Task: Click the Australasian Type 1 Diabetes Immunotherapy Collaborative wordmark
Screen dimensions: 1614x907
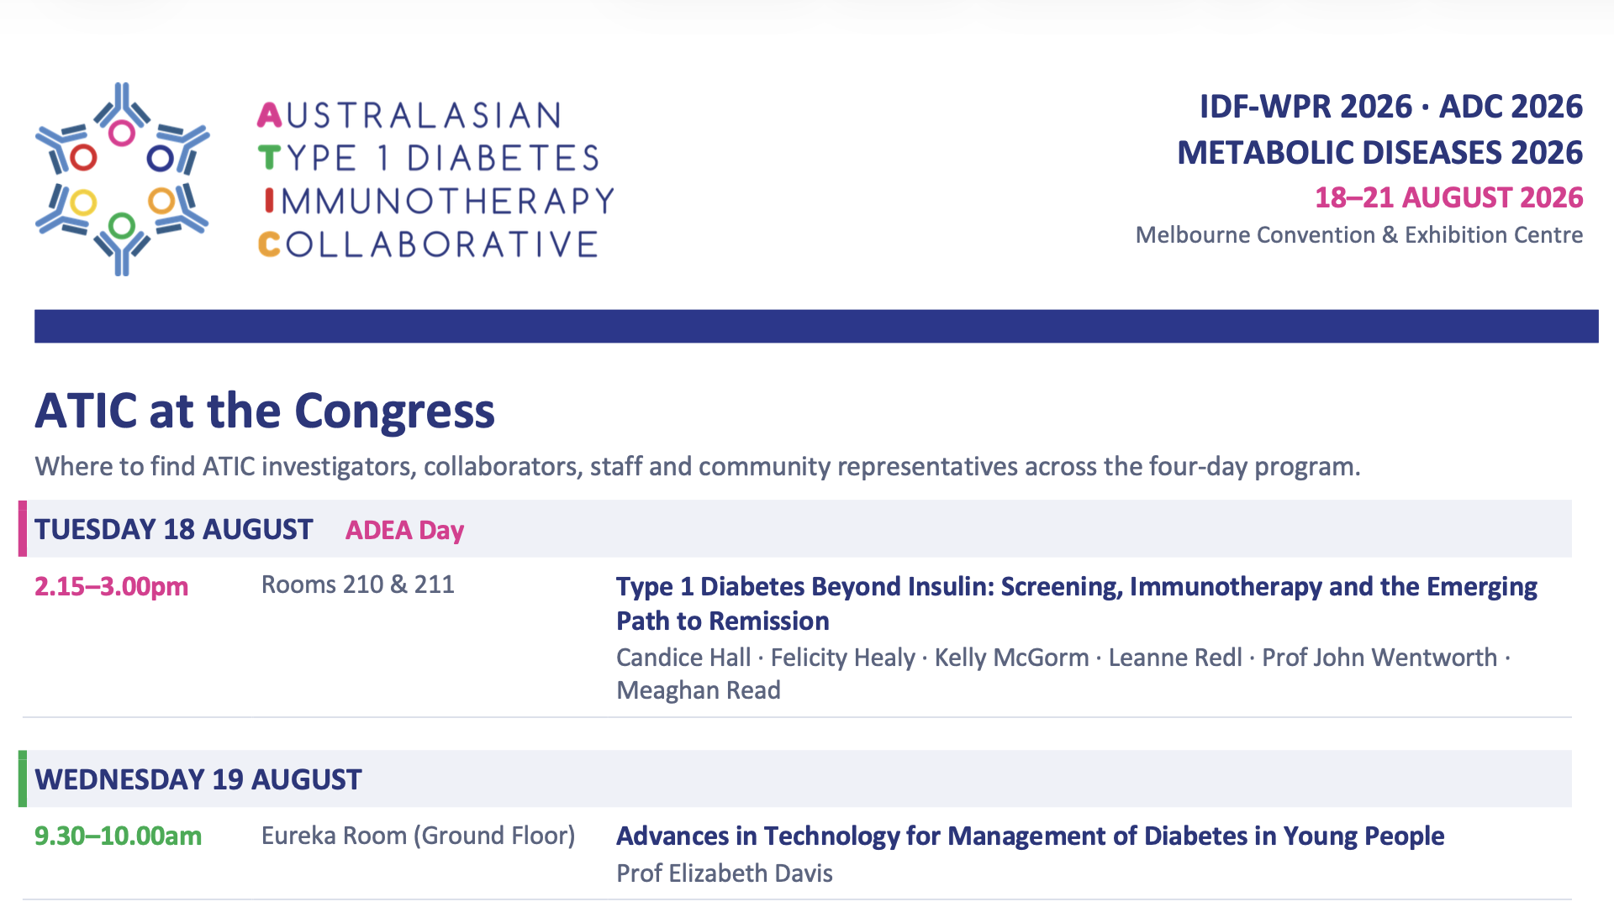Action: (436, 180)
